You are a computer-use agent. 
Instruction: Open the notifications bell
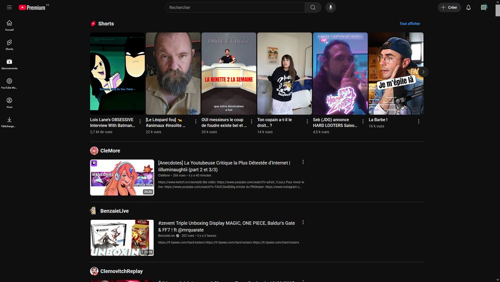[x=468, y=8]
